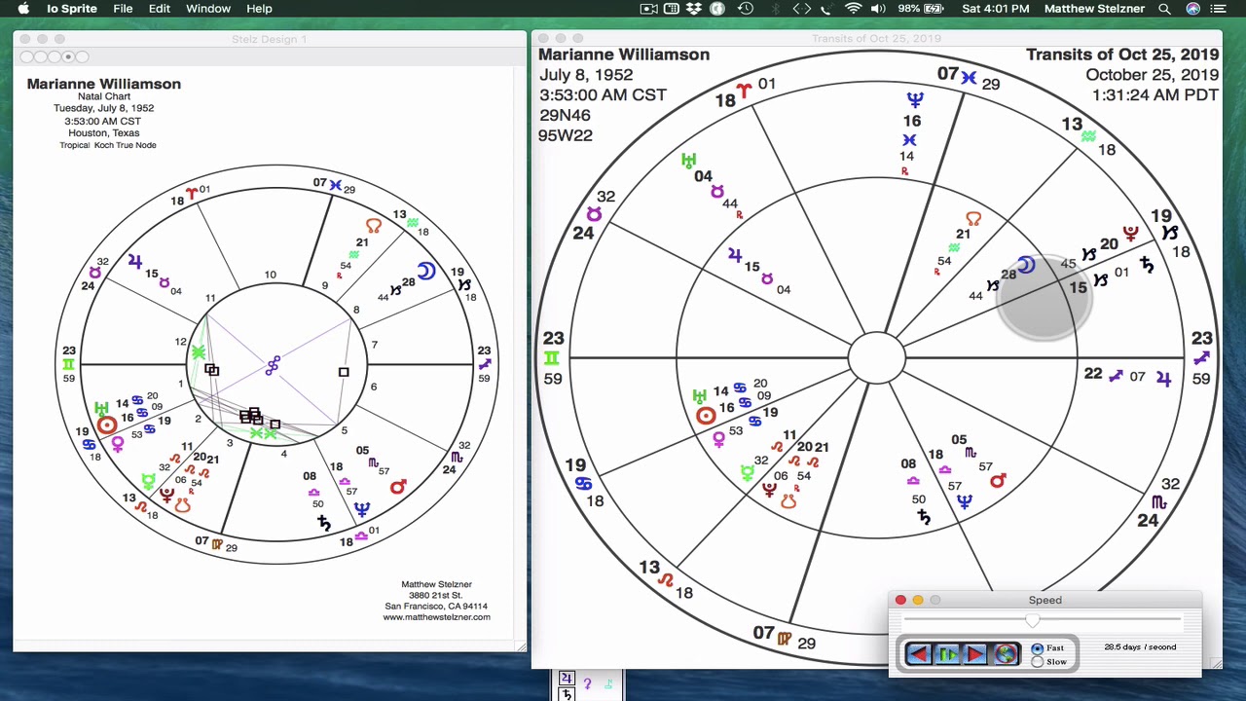Click the '1:31:24 AM PDT' time text
Image resolution: width=1246 pixels, height=701 pixels.
tap(1155, 95)
